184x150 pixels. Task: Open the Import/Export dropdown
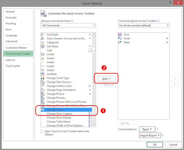150,135
